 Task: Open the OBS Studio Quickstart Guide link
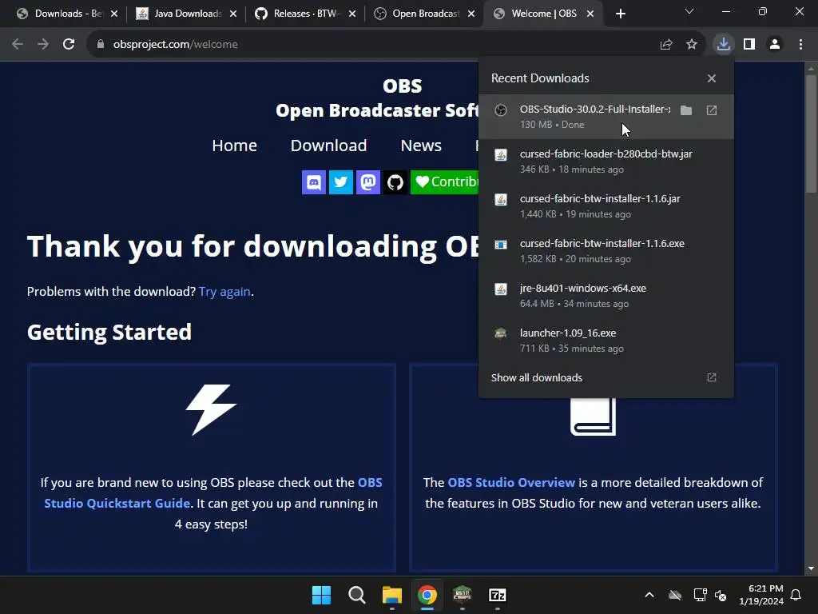212,492
